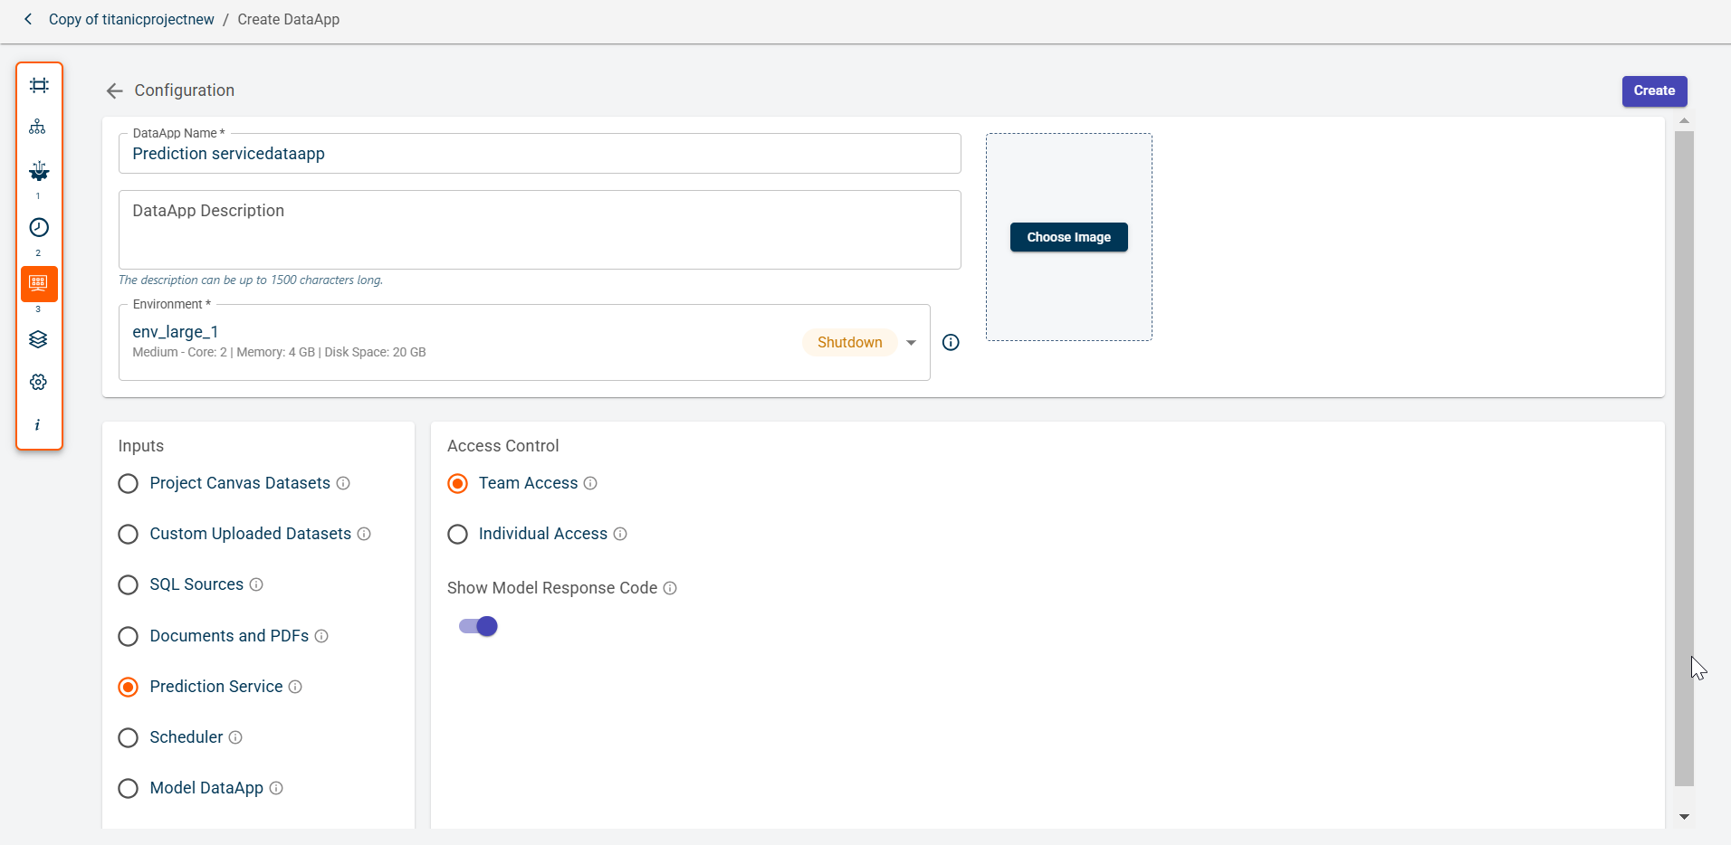
Task: Click the breadcrumb back chevron
Action: tap(28, 19)
